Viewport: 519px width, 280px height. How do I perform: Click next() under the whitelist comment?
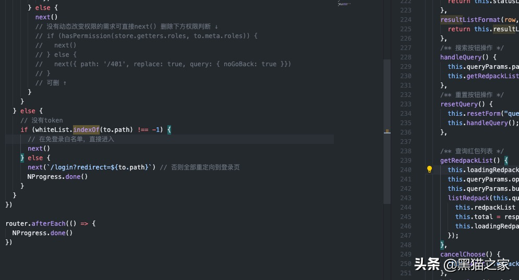coord(39,149)
